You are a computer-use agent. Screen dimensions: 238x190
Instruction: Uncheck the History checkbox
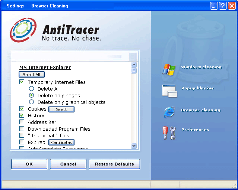pyautogui.click(x=22, y=115)
